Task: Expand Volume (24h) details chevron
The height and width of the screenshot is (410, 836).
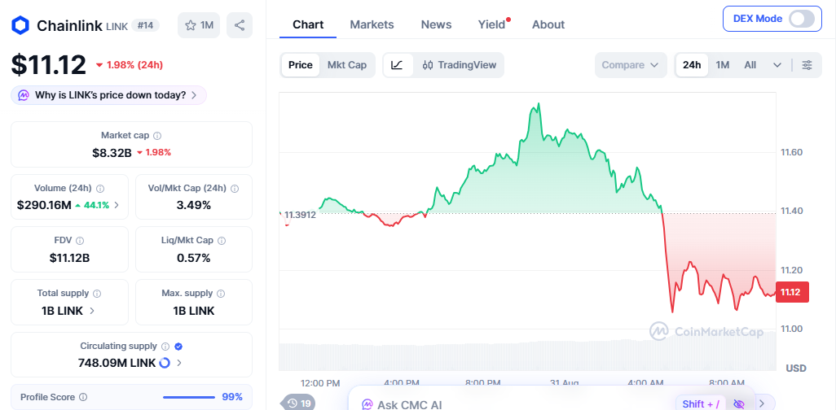Action: pyautogui.click(x=117, y=205)
